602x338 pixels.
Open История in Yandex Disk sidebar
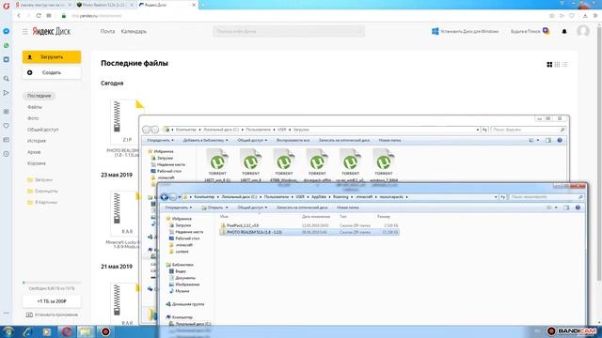(37, 141)
